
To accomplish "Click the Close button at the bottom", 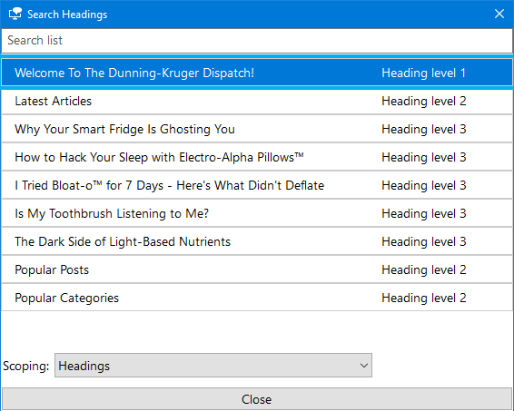I will (x=257, y=399).
